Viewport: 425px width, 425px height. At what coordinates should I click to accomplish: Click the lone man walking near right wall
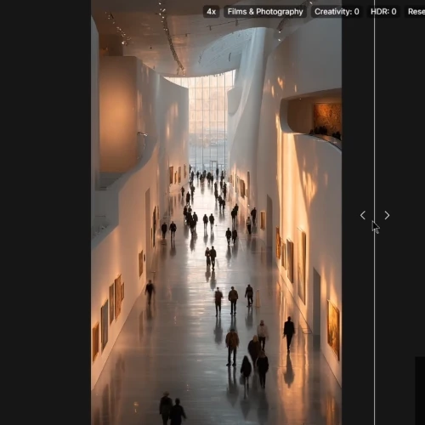click(289, 333)
